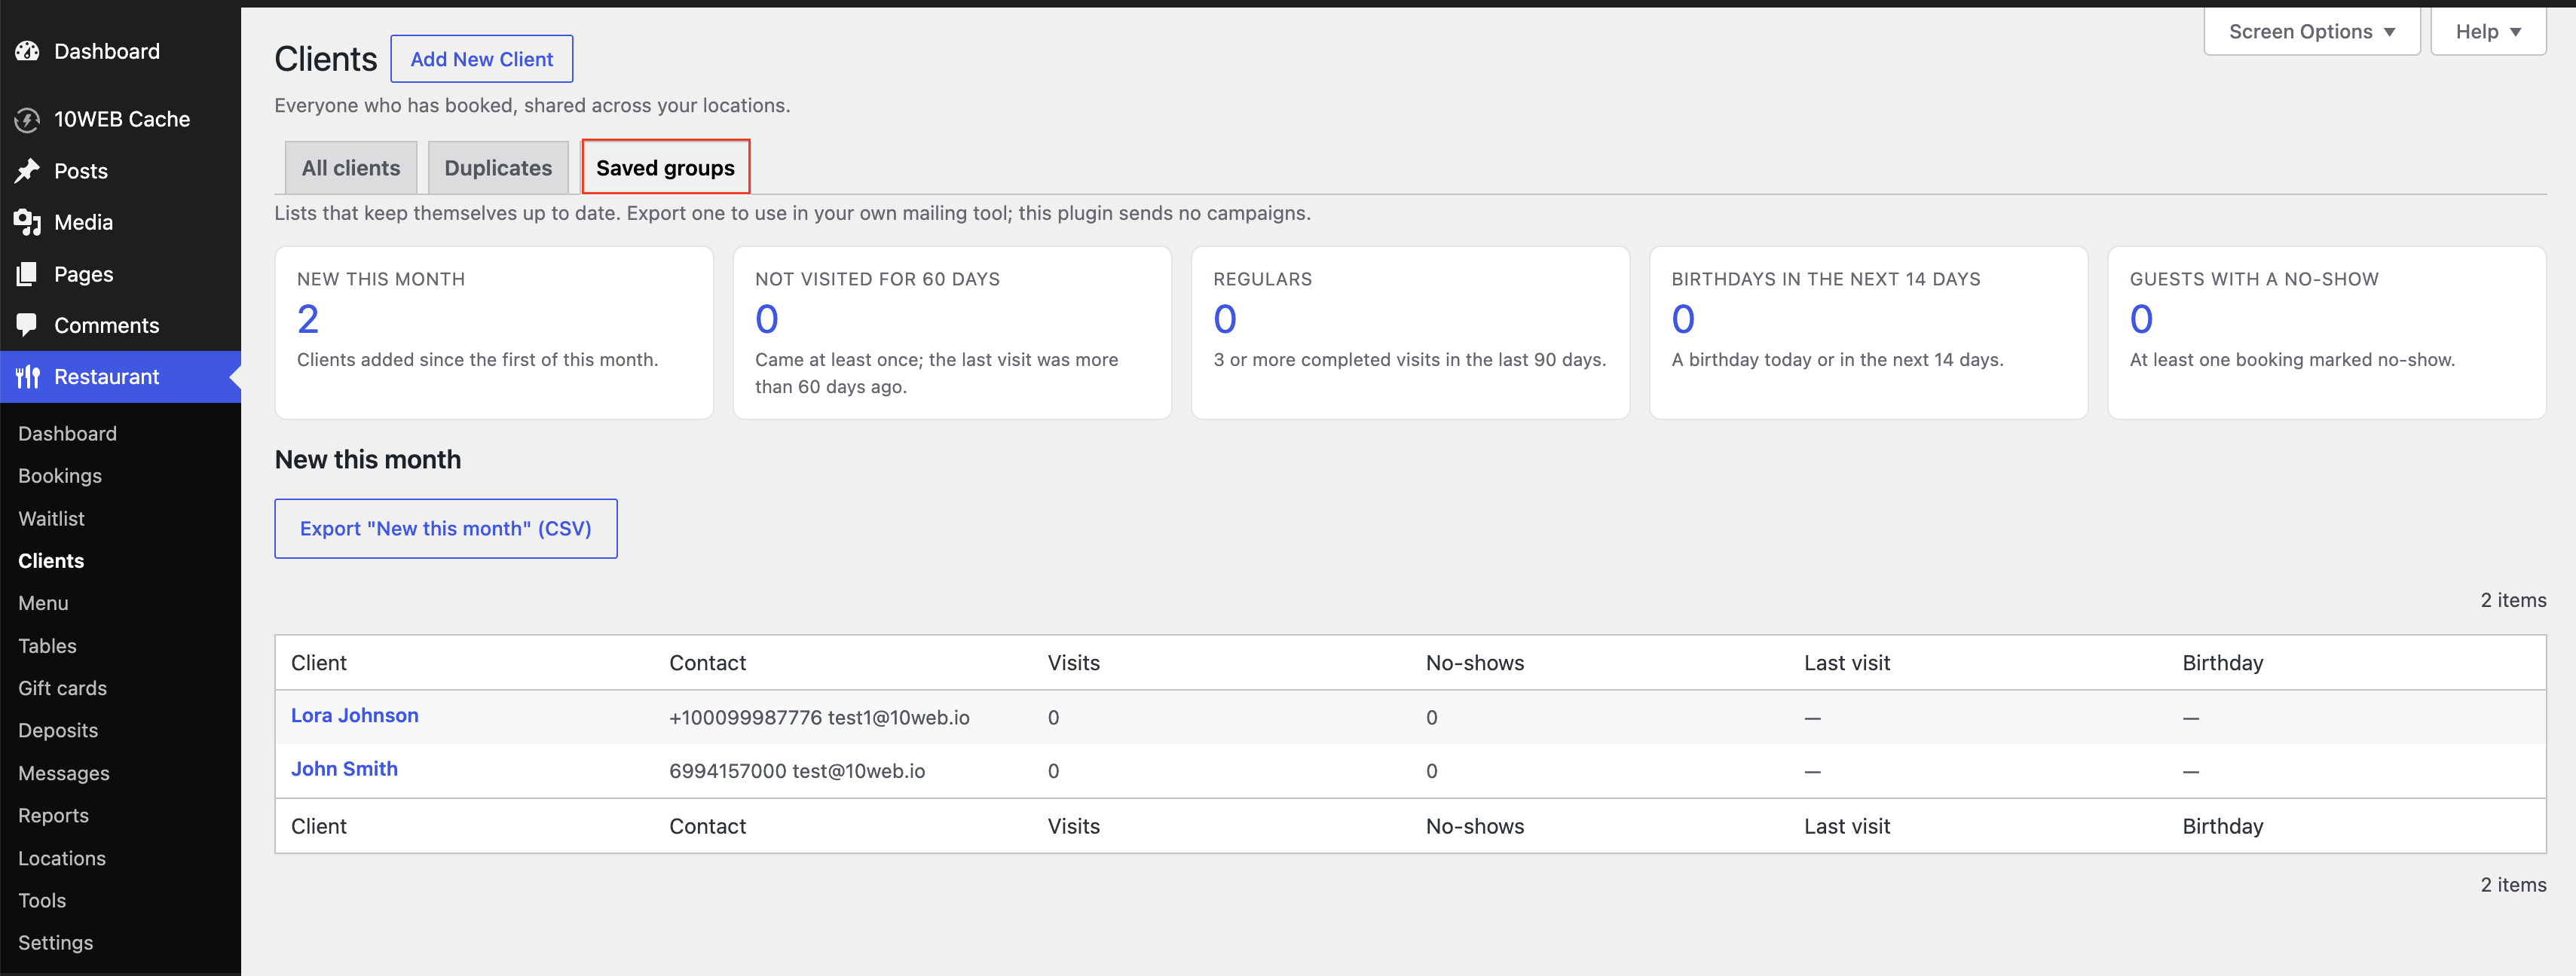The height and width of the screenshot is (976, 2576).
Task: Click Lora Johnson's contact cell text
Action: click(x=819, y=717)
